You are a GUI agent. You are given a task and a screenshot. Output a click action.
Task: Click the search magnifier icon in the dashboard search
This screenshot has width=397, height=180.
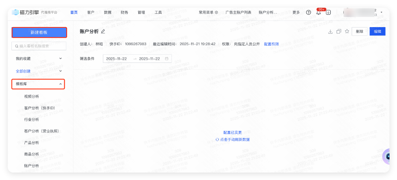tap(17, 46)
